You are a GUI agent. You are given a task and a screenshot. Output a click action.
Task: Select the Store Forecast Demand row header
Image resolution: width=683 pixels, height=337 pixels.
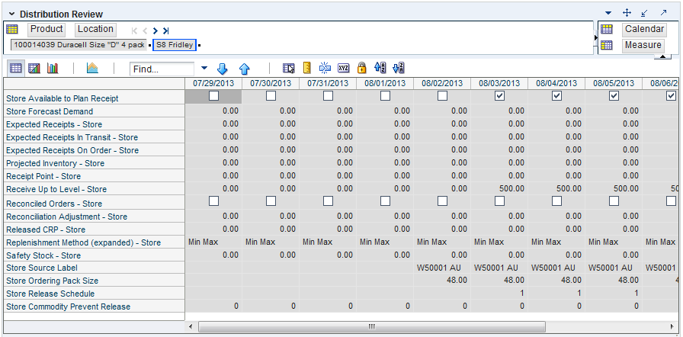pos(94,111)
